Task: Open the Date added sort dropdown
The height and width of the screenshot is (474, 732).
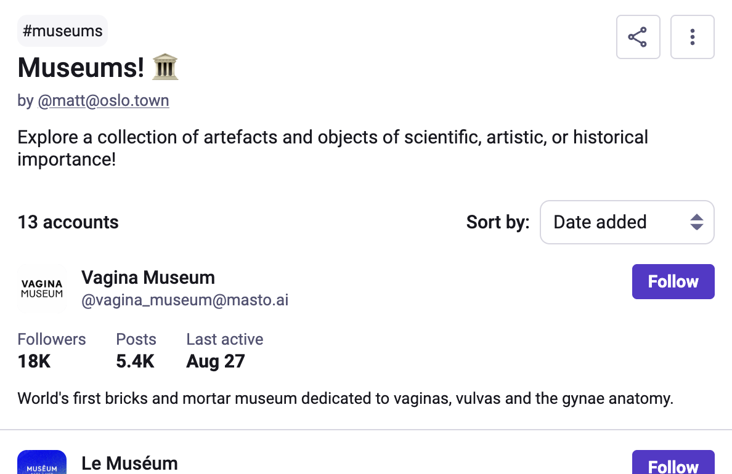Action: pyautogui.click(x=627, y=222)
